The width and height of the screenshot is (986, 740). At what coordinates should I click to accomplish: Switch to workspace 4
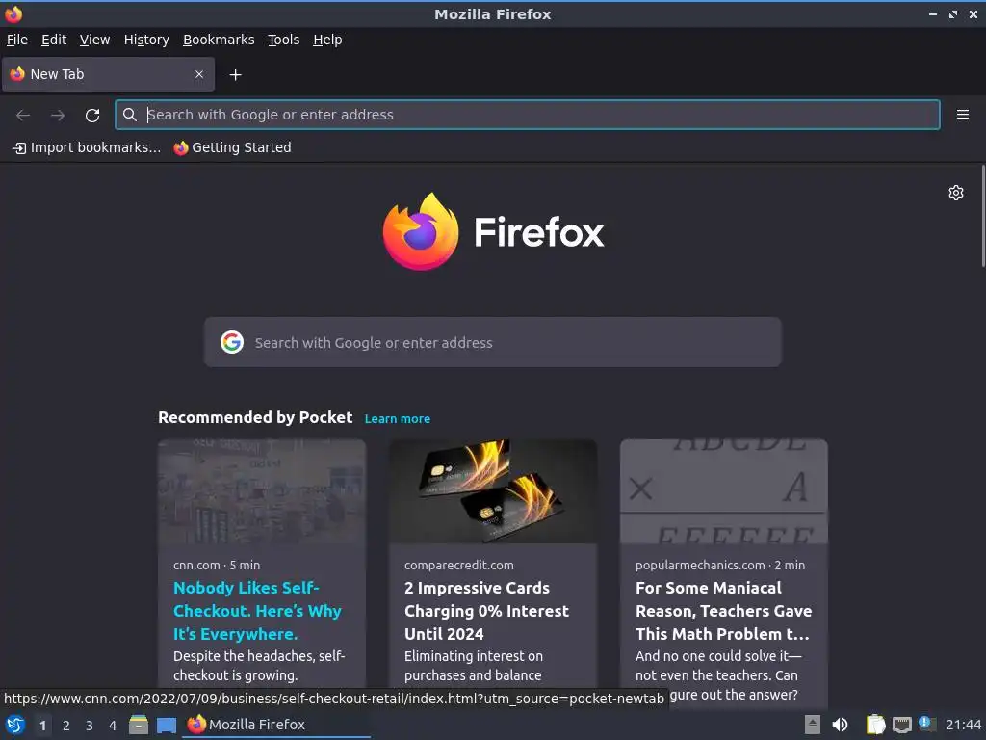click(x=113, y=726)
